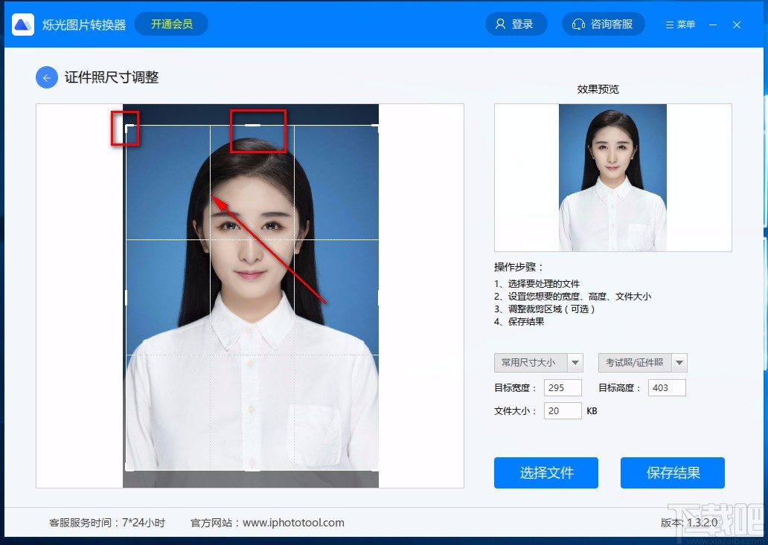Click the 文件大小 file size field showing 20

click(563, 410)
